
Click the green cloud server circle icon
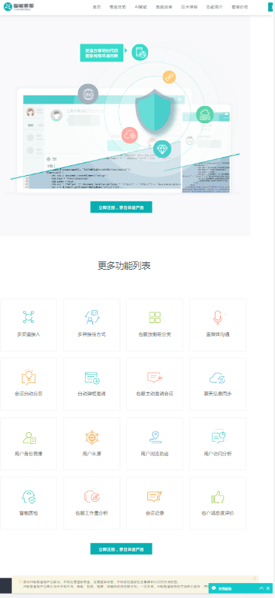pos(205,114)
